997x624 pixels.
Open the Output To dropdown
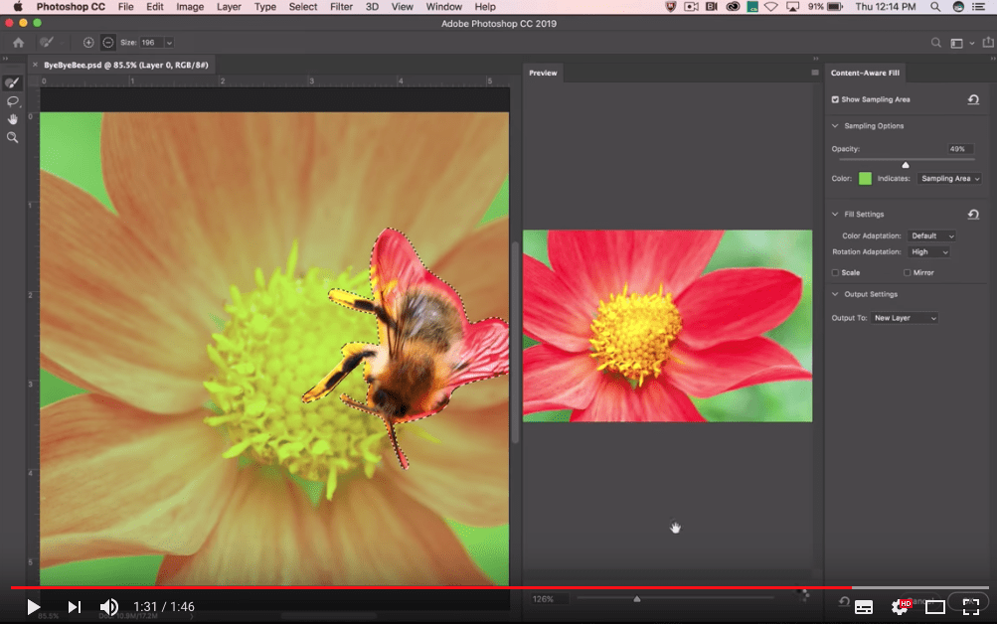coord(905,318)
